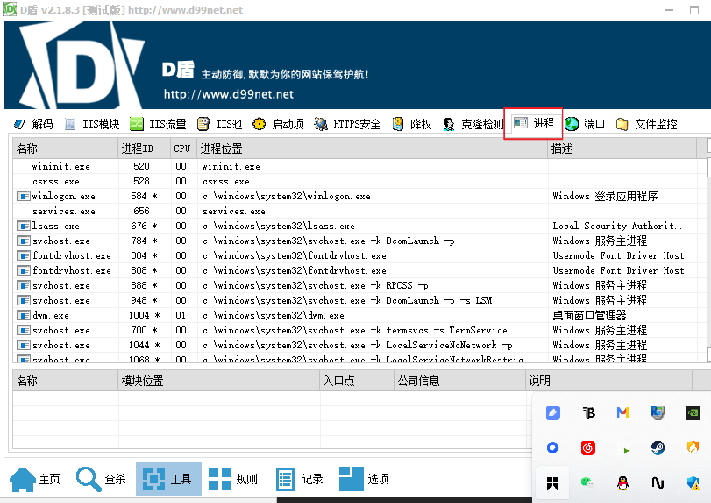
Task: Click the colorful M tray icon
Action: (x=623, y=412)
